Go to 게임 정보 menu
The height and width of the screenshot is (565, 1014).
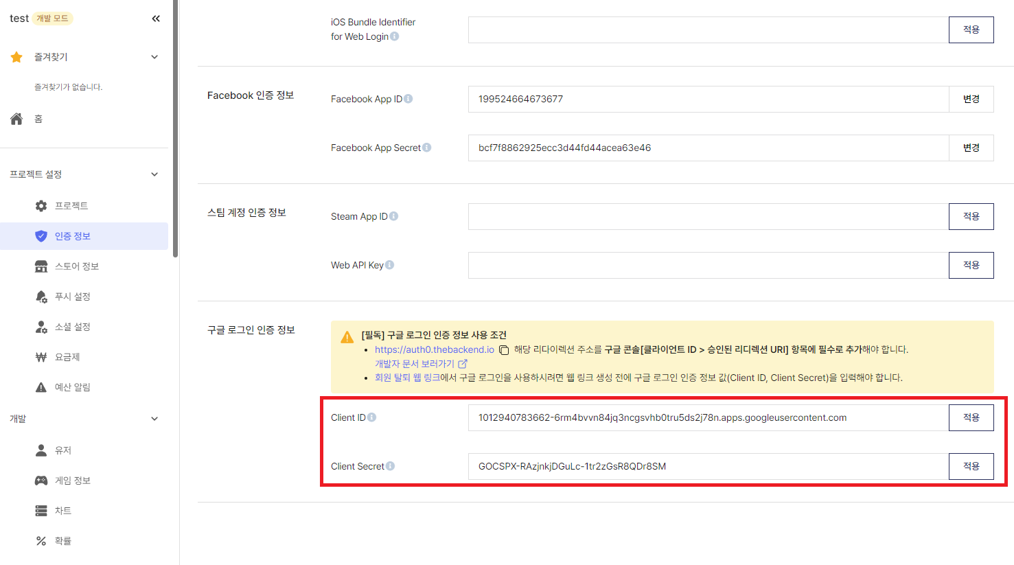coord(72,481)
